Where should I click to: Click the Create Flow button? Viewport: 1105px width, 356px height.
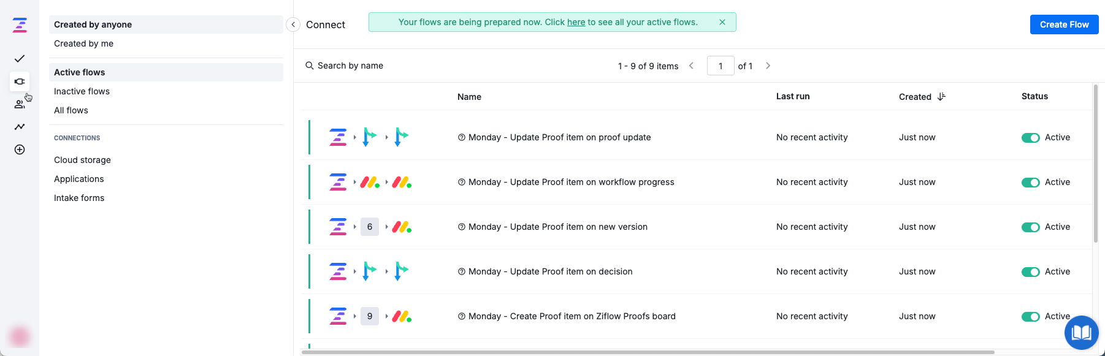click(x=1064, y=25)
